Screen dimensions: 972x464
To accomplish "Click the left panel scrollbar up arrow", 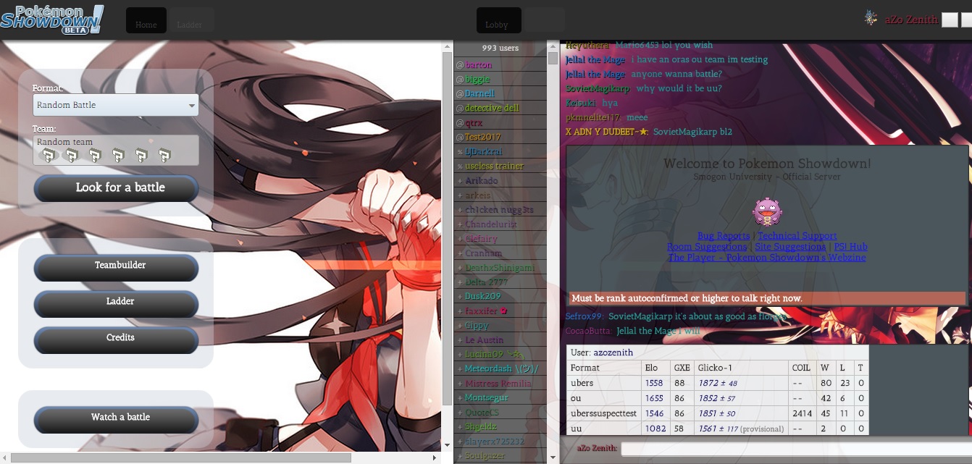I will 447,45.
